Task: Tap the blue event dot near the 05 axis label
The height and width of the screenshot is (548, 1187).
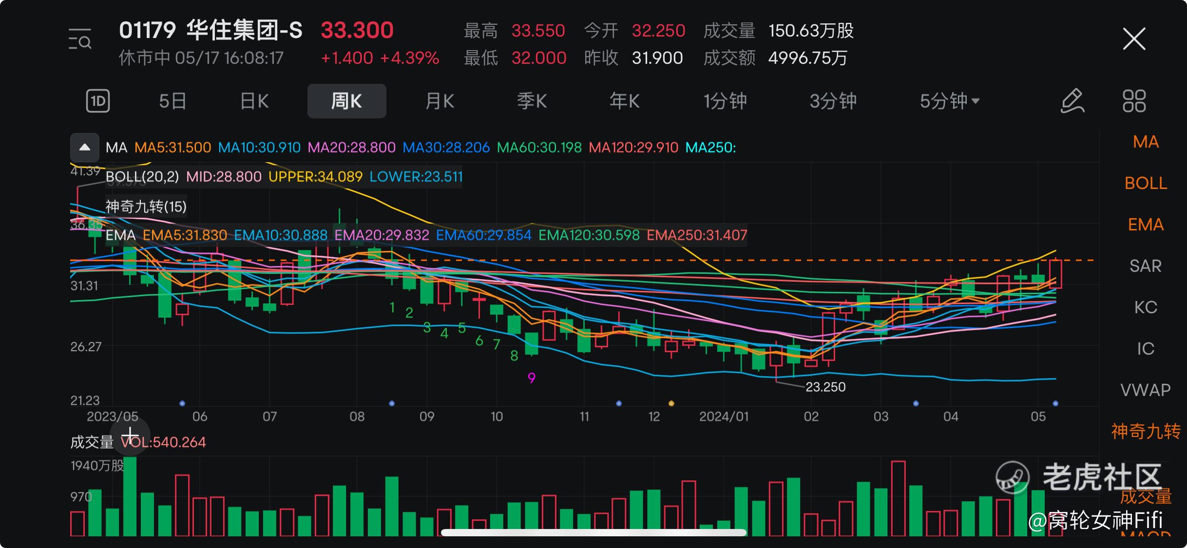Action: click(x=1055, y=403)
